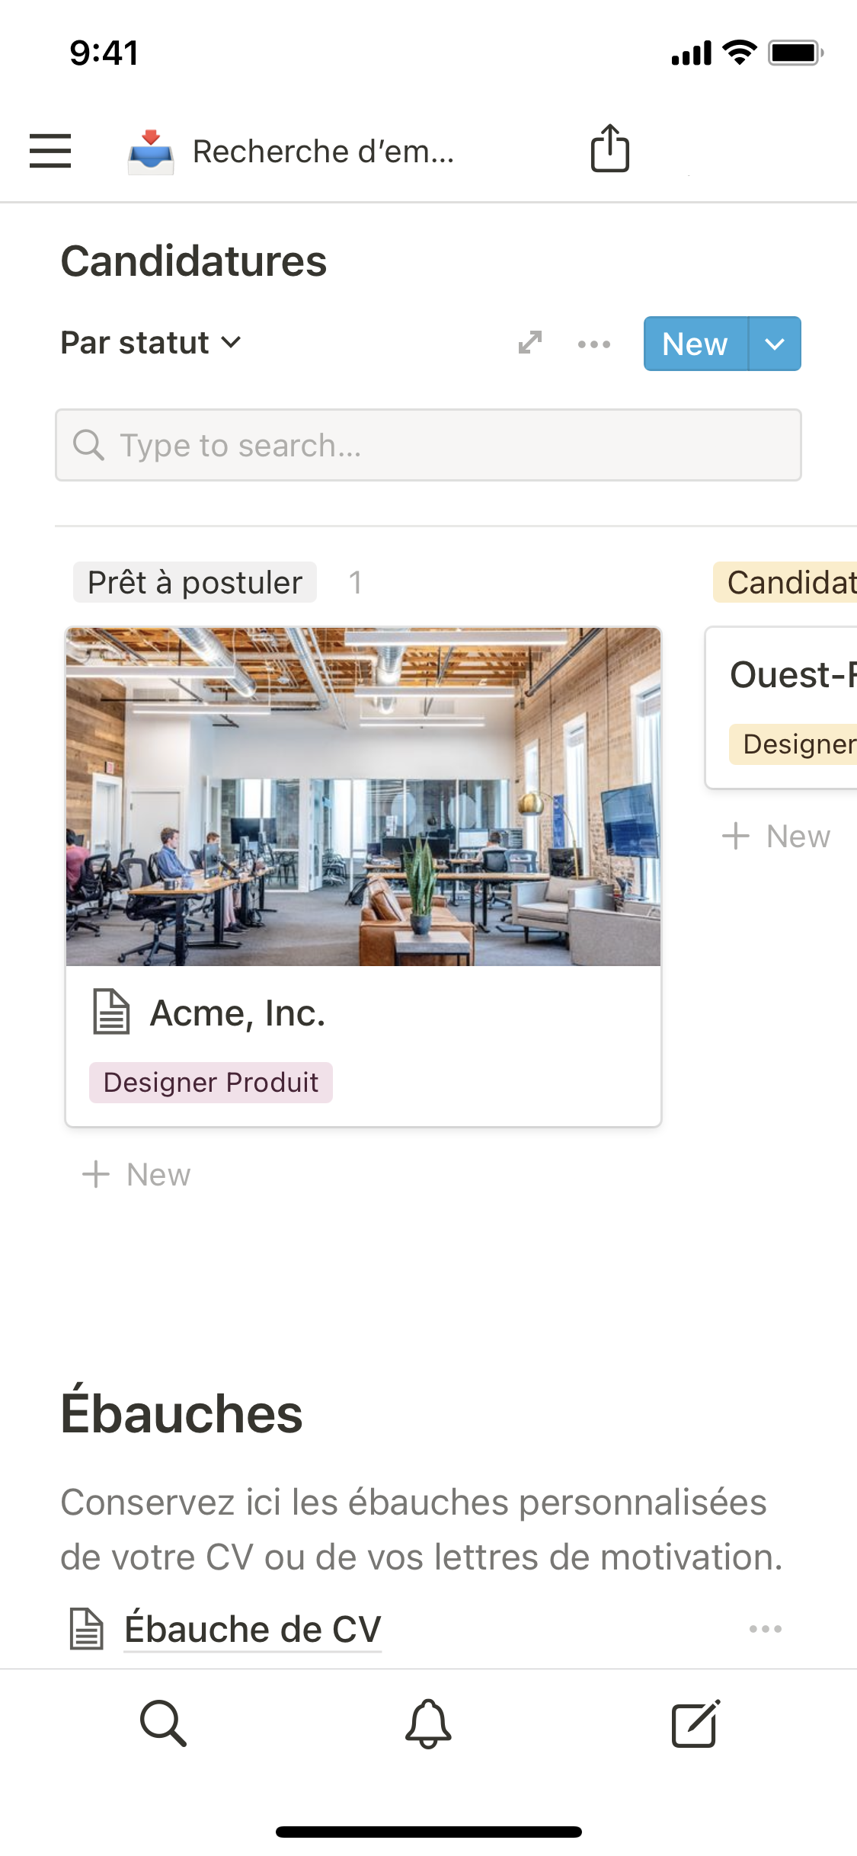
Task: Expand the Candidatures database to full page
Action: pos(530,343)
